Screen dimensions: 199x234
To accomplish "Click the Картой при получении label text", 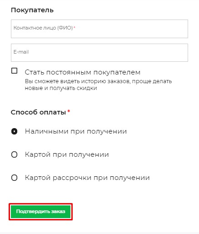I will tap(67, 154).
